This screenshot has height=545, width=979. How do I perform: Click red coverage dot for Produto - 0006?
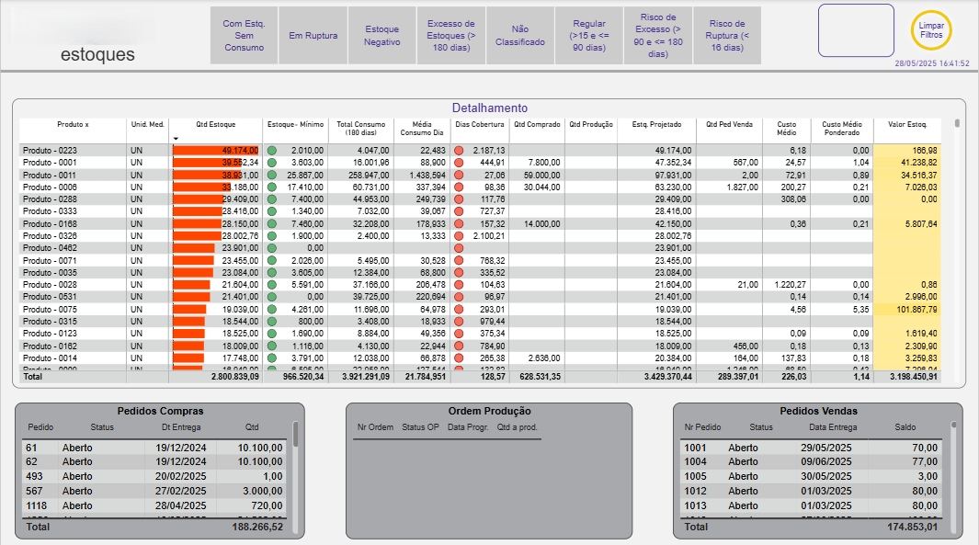tap(459, 187)
